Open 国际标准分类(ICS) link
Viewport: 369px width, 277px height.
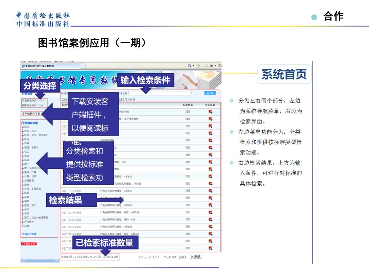coord(32,105)
